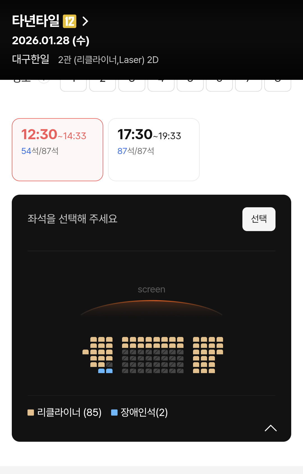Tap the 2026.01.28 (수) date text
The width and height of the screenshot is (303, 474).
[x=51, y=41]
